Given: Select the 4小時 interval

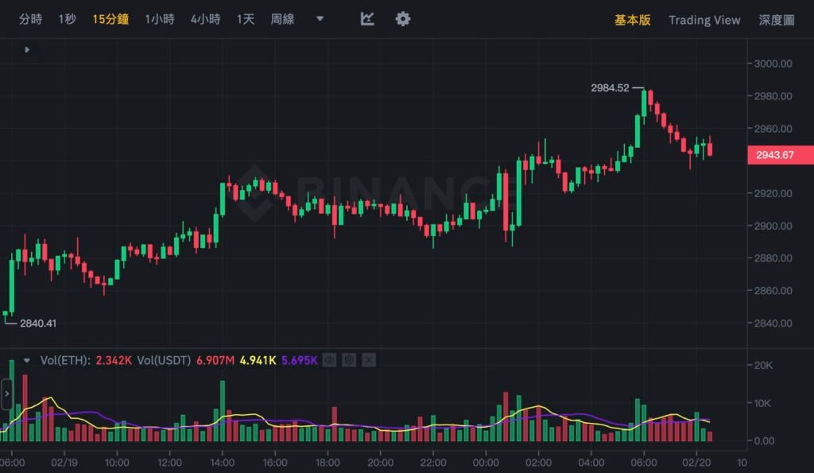Looking at the screenshot, I should [x=205, y=19].
